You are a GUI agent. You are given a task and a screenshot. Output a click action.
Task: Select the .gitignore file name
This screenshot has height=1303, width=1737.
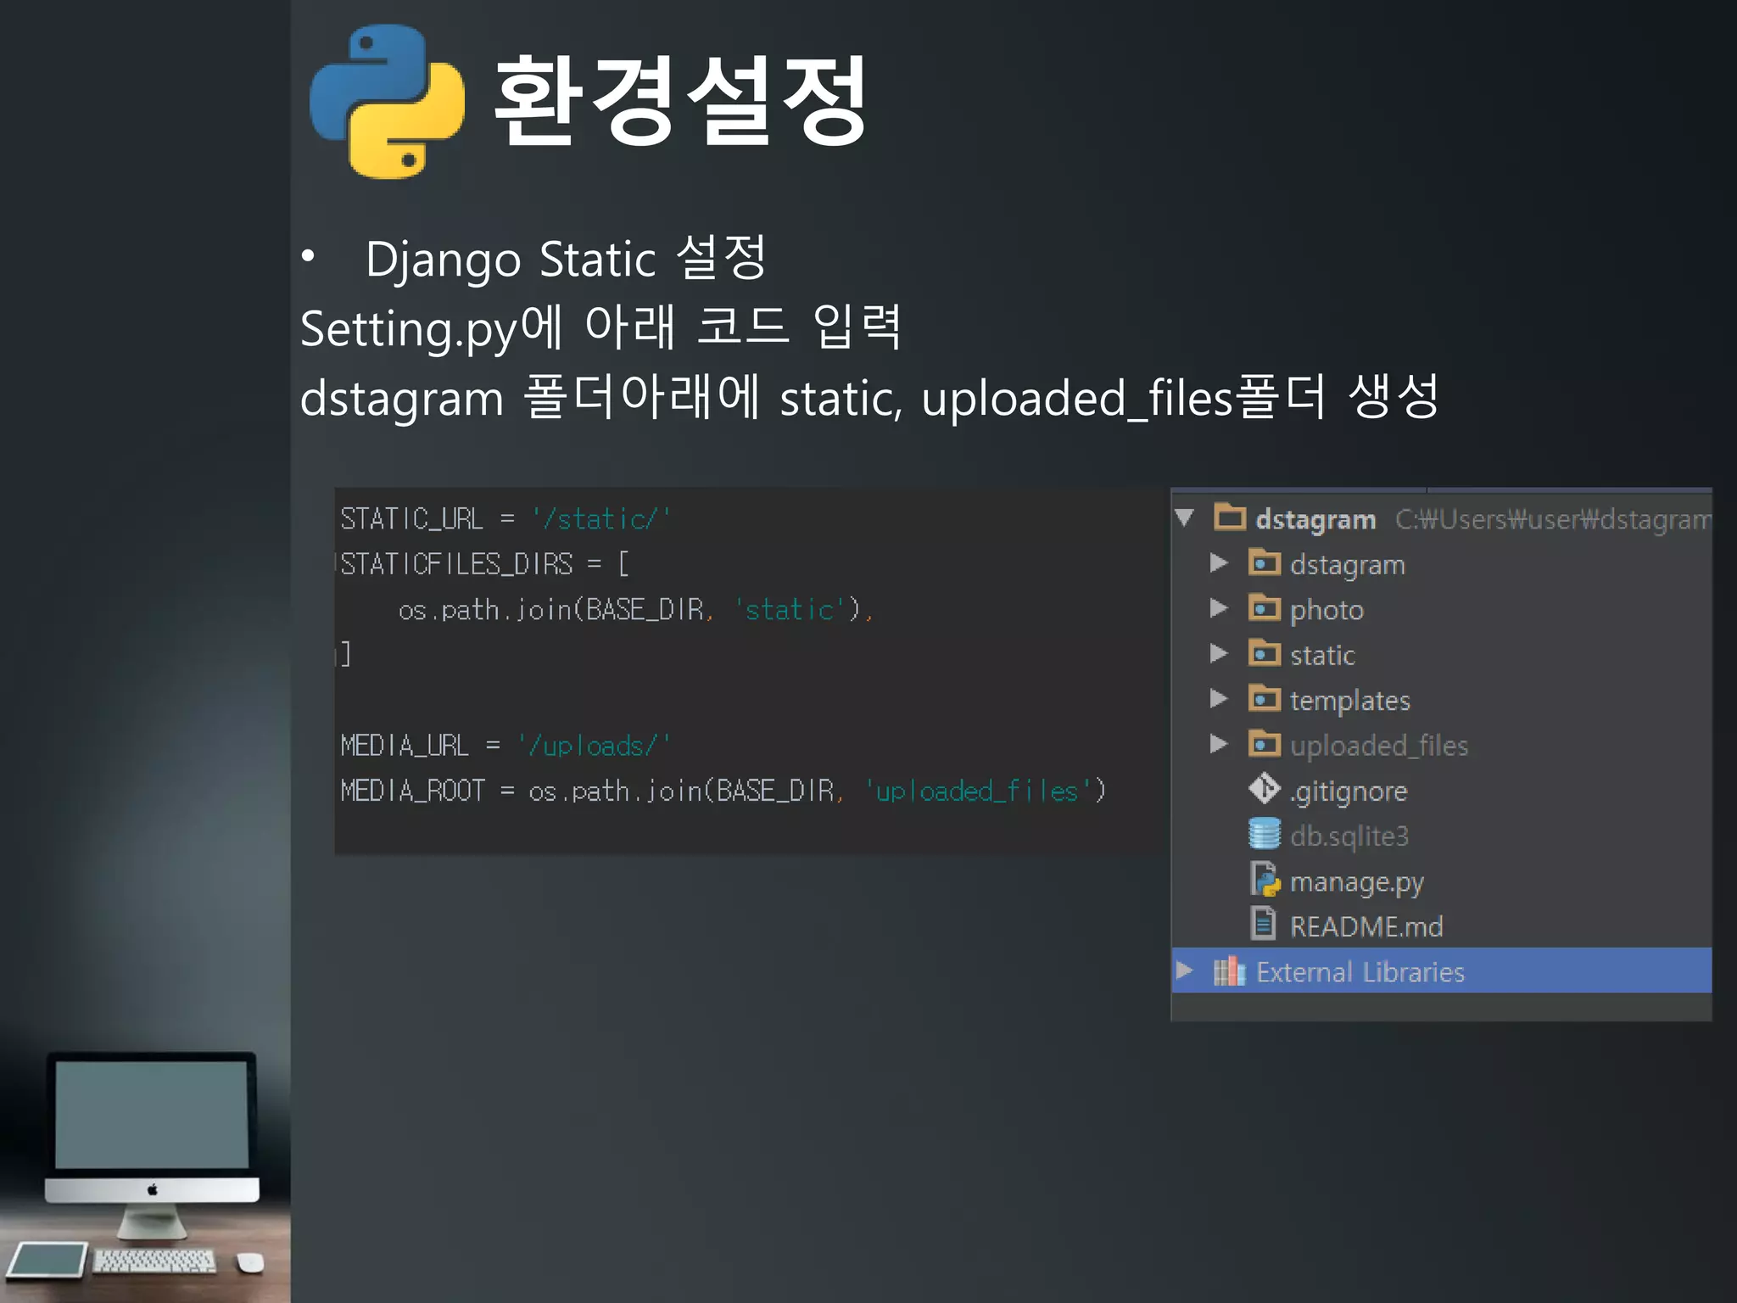tap(1349, 791)
